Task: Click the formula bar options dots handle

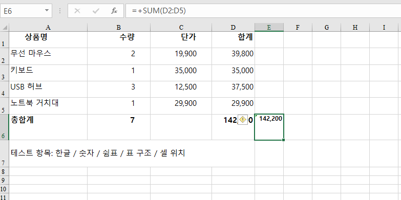Action: 60,11
